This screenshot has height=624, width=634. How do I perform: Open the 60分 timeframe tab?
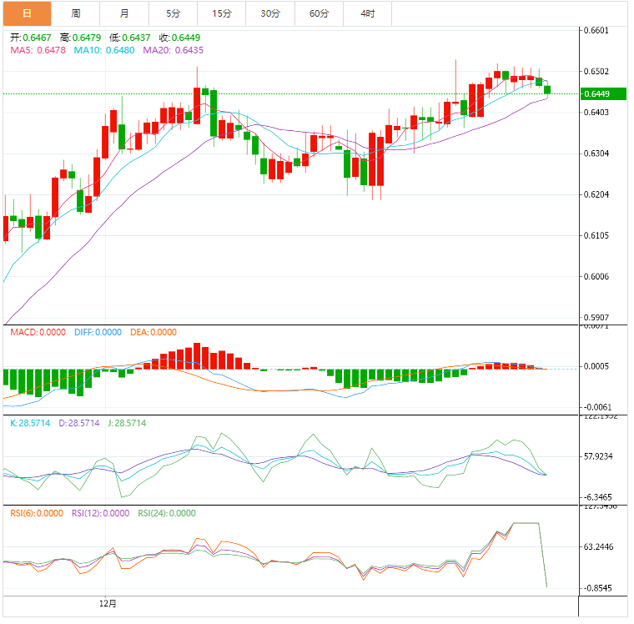319,13
